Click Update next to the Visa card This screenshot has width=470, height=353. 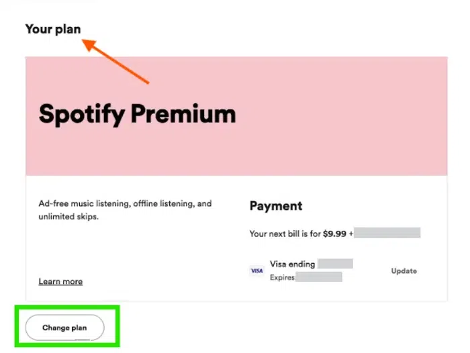point(404,271)
